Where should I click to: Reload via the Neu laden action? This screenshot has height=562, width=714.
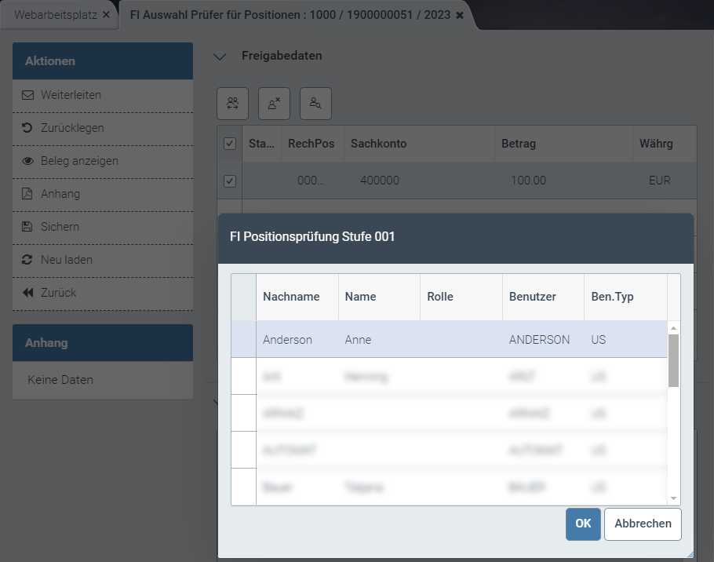click(66, 260)
